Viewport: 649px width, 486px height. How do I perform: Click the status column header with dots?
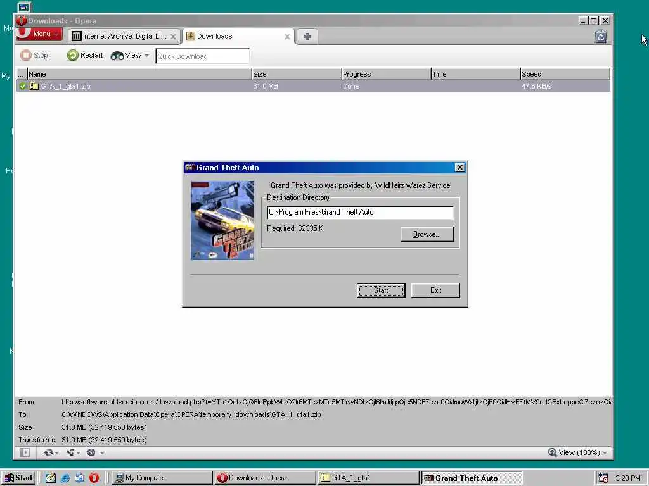[22, 74]
